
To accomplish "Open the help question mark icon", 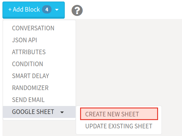I will pos(77,10).
